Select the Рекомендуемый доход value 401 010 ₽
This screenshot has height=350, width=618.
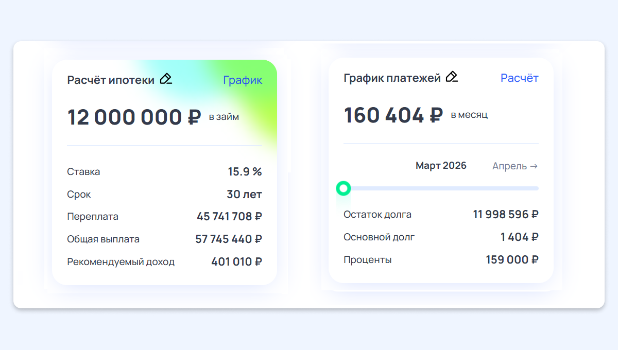(236, 262)
